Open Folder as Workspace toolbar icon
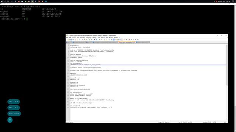This screenshot has width=236, height=132. coord(124,40)
